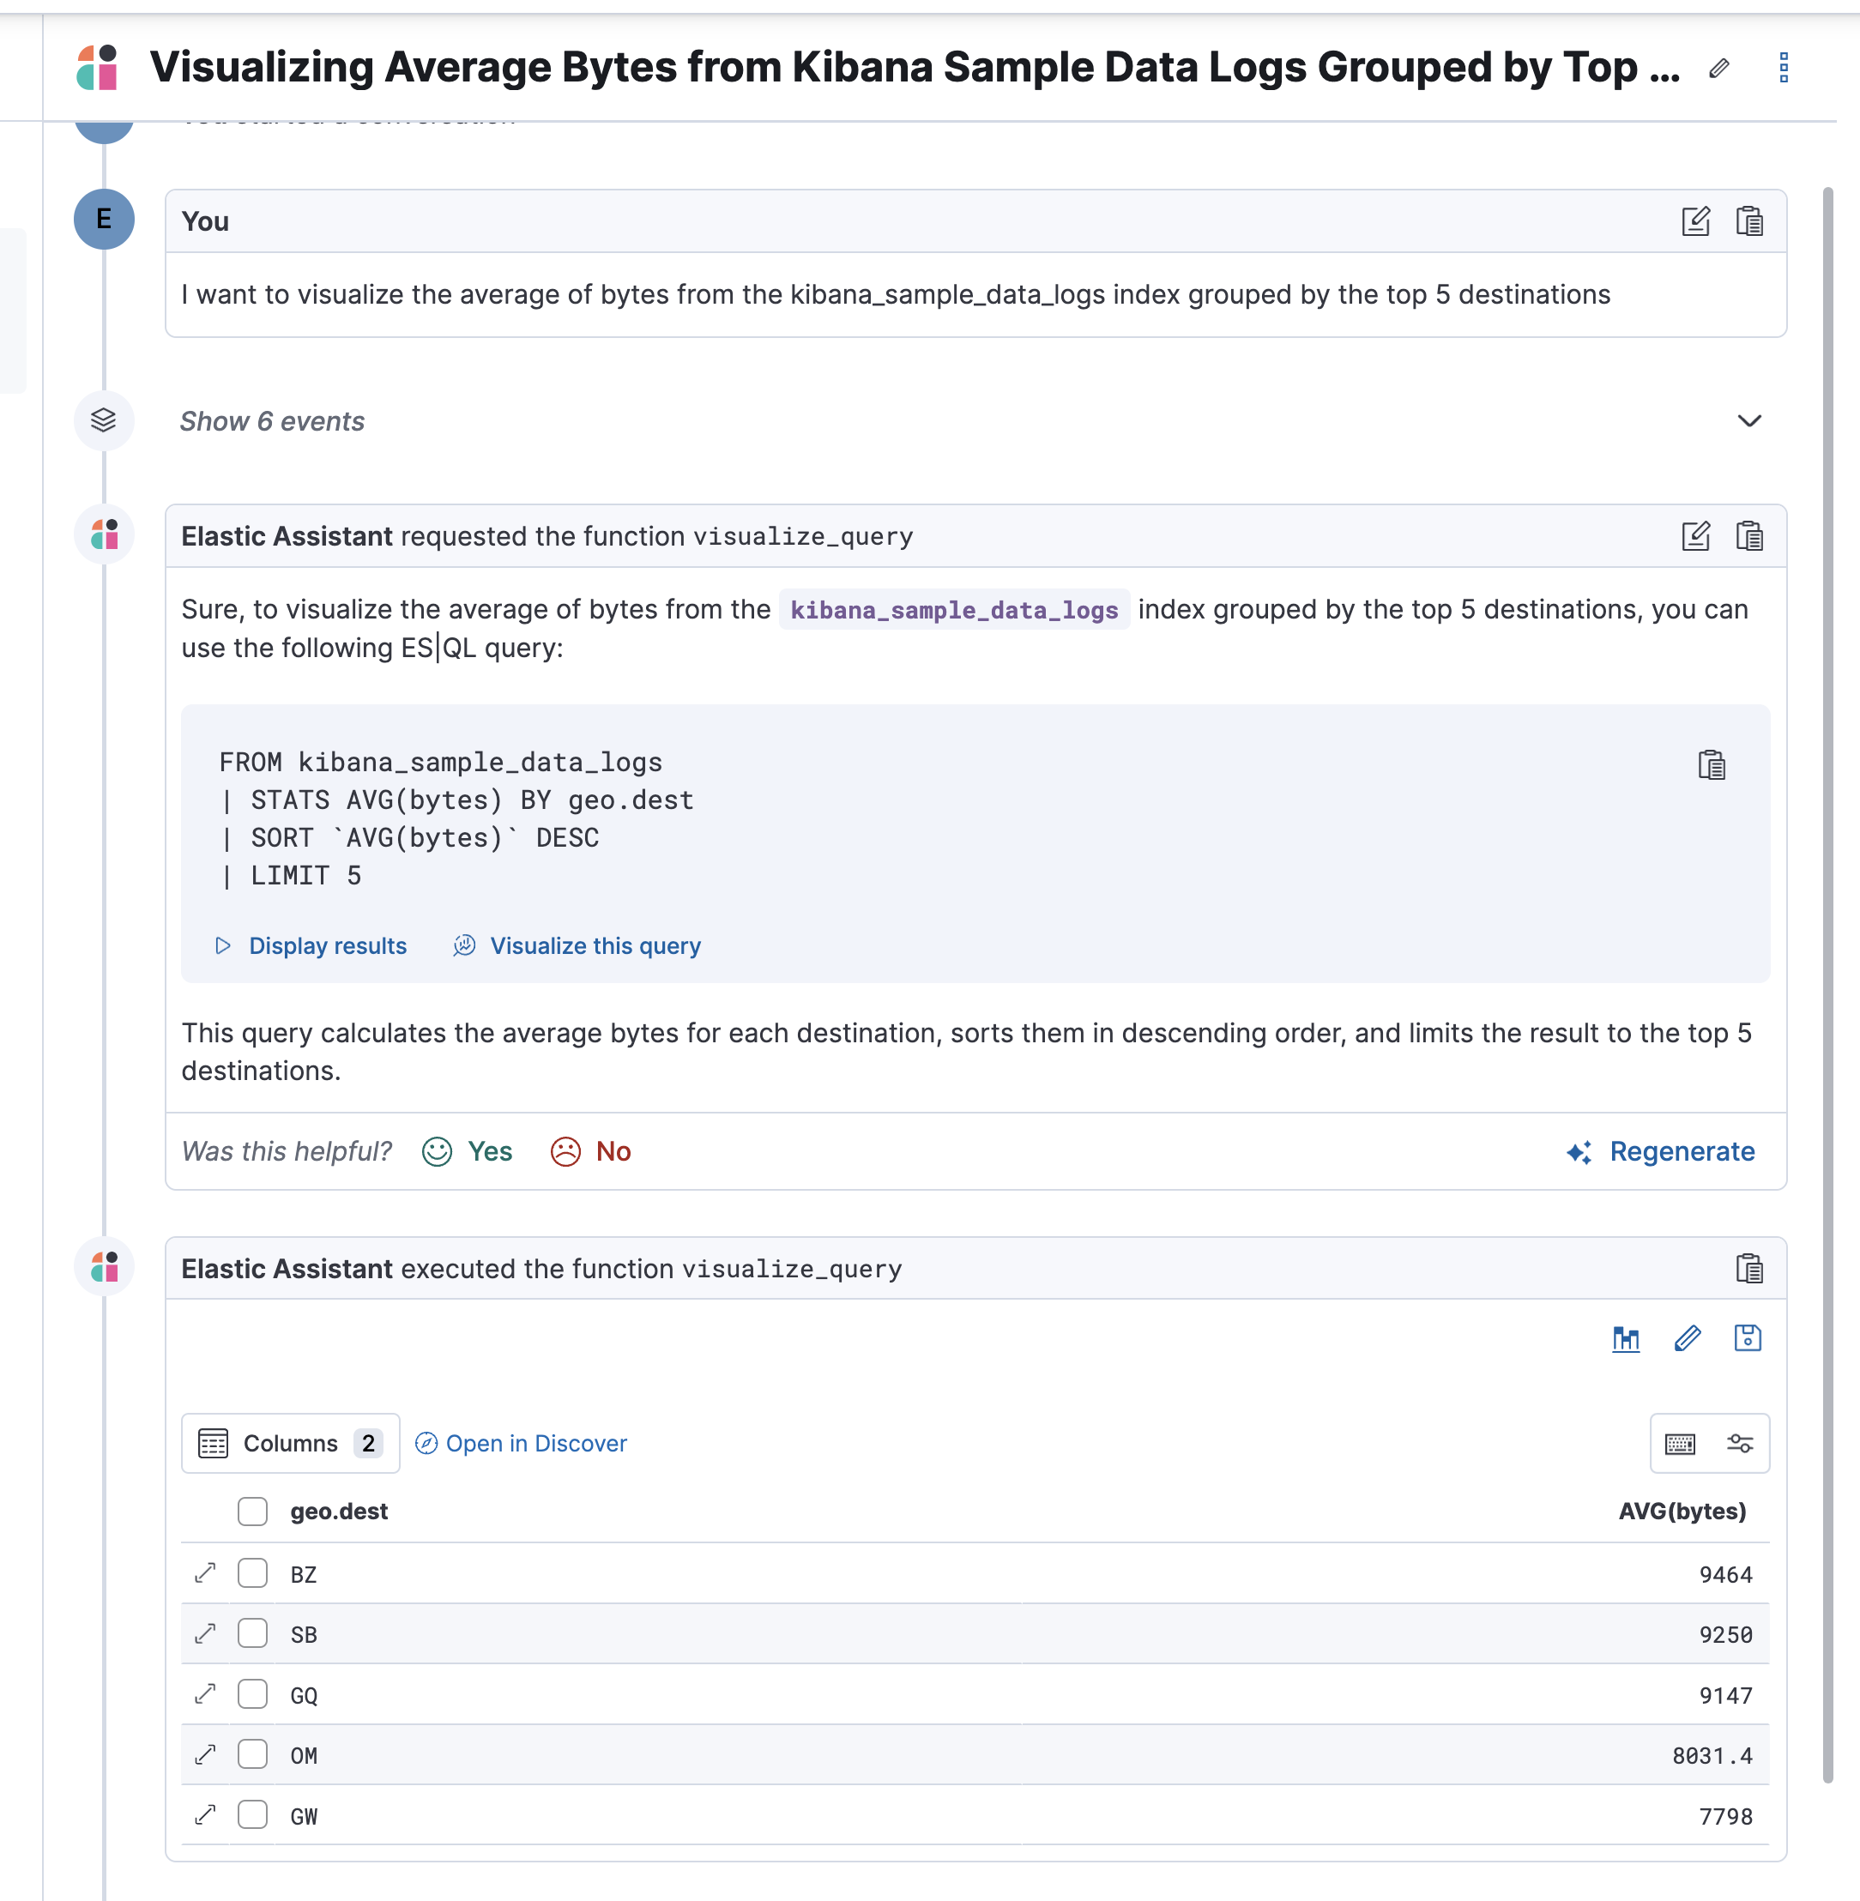
Task: Expand the BZ row details
Action: point(205,1572)
